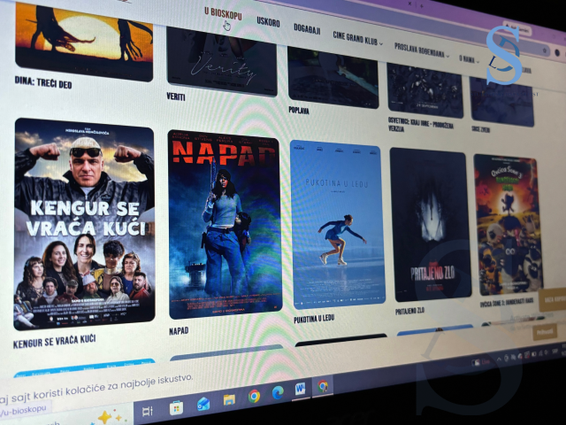Select the Kengur se vraća kući poster

[84, 224]
